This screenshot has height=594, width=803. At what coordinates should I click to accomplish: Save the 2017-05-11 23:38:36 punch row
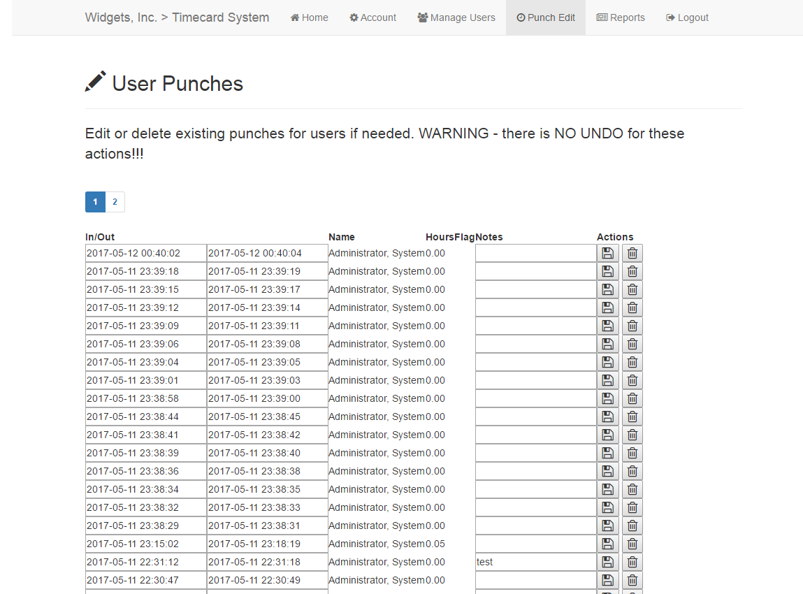click(607, 471)
